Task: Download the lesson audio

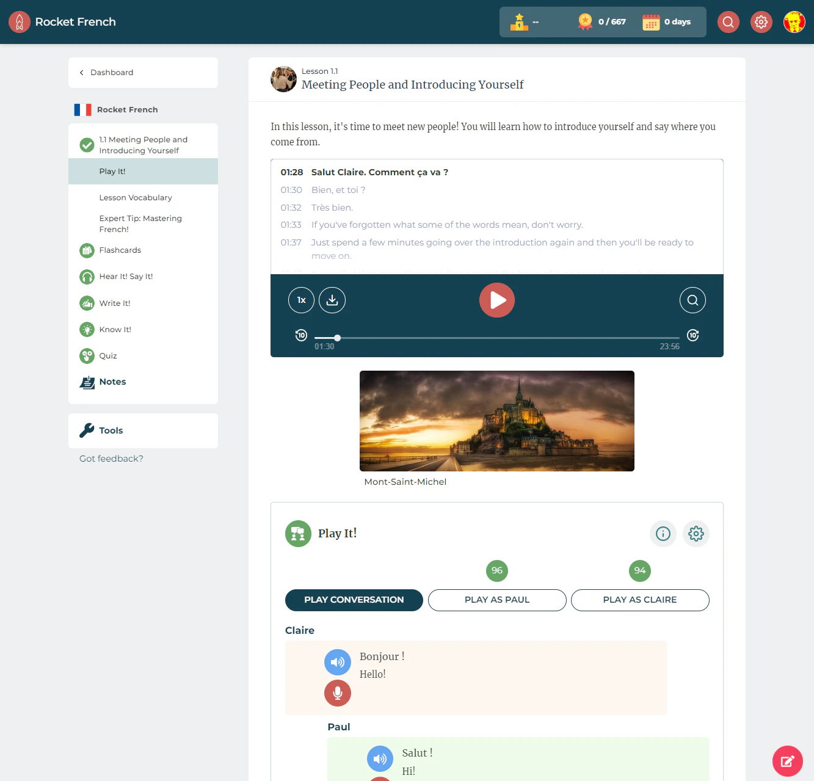Action: (332, 300)
